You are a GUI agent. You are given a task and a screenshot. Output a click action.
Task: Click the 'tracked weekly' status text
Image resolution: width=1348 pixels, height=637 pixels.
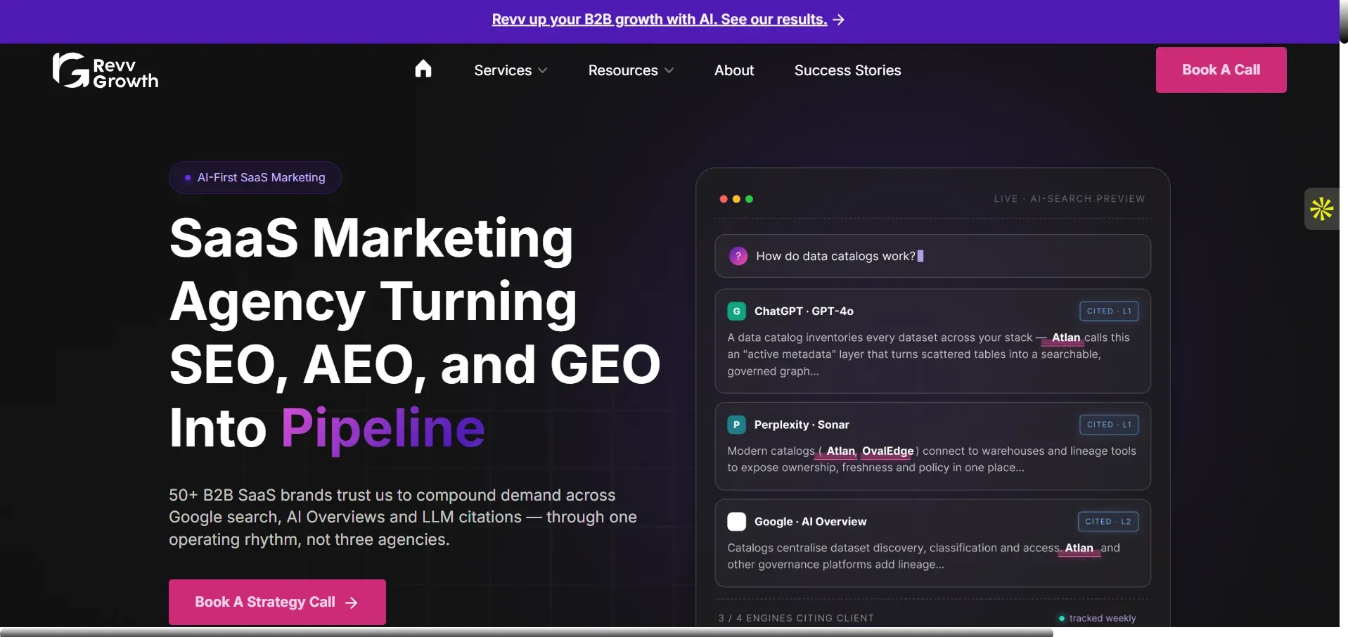pyautogui.click(x=1102, y=618)
